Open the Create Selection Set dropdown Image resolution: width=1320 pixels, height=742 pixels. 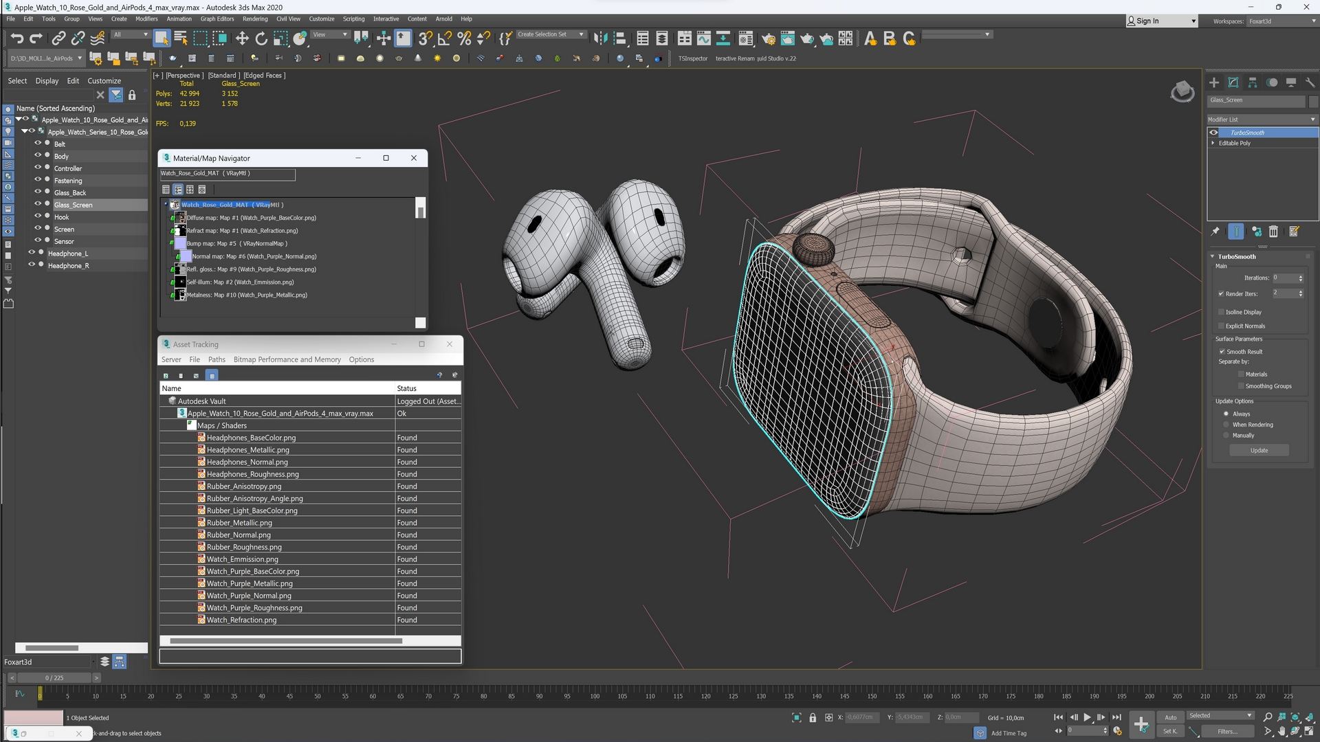click(x=551, y=34)
